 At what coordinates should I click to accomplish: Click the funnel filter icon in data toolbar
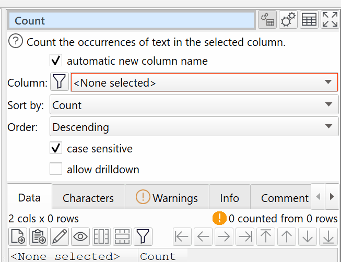coord(142,236)
